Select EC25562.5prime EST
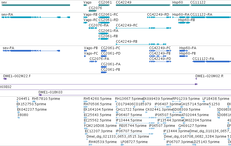This screenshot has height=146, width=231. point(85,123)
